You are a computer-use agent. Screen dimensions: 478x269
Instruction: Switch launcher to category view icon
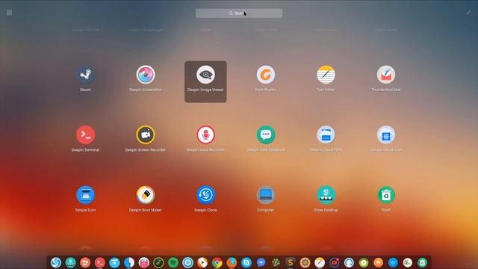coord(9,13)
